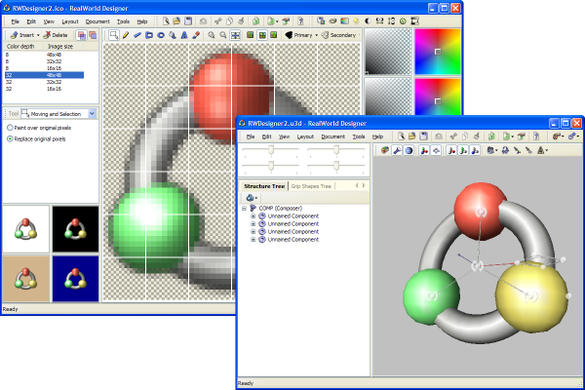The width and height of the screenshot is (585, 390).
Task: Click the top-left slider in the .u3d window
Action: coord(271,150)
